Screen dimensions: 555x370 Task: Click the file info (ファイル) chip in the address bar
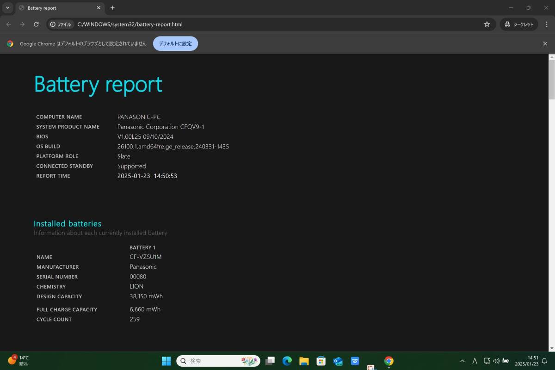point(61,24)
